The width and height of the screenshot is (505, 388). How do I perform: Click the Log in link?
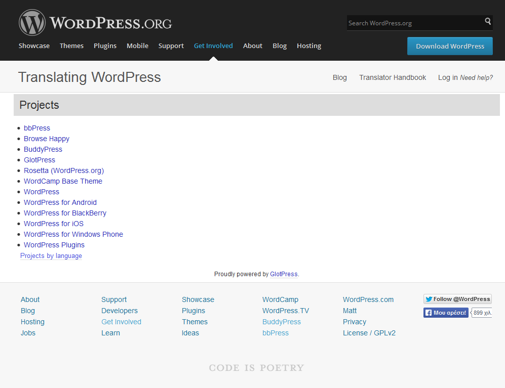pos(448,77)
